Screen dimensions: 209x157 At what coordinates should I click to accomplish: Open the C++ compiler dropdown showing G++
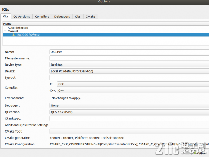pyautogui.click(x=133, y=90)
